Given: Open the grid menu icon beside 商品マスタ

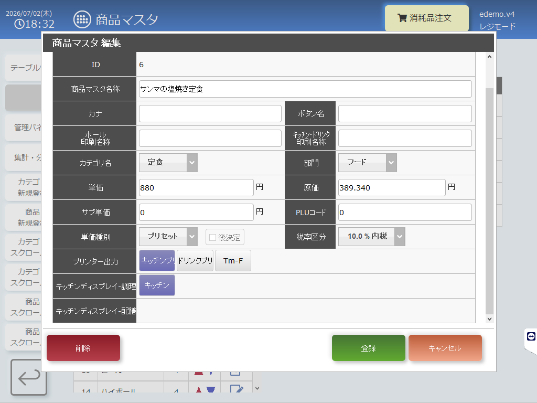Looking at the screenshot, I should point(82,19).
